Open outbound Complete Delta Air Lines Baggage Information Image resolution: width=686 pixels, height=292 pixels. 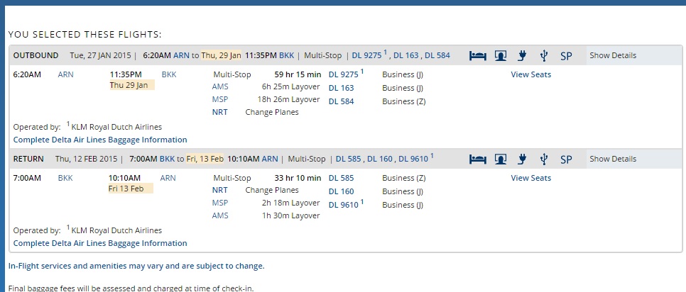coord(100,140)
